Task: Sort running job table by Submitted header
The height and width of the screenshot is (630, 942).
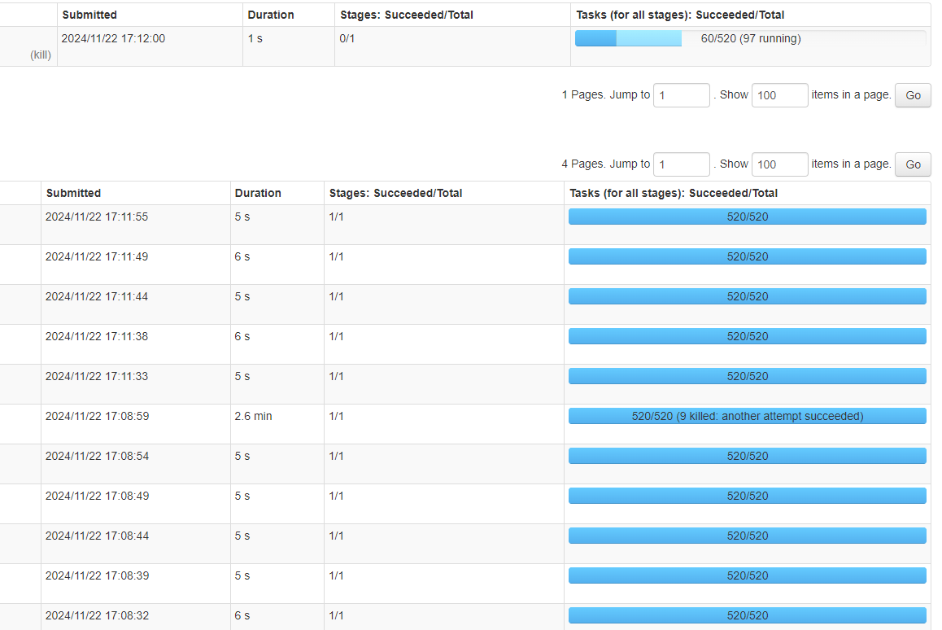Action: [x=89, y=15]
